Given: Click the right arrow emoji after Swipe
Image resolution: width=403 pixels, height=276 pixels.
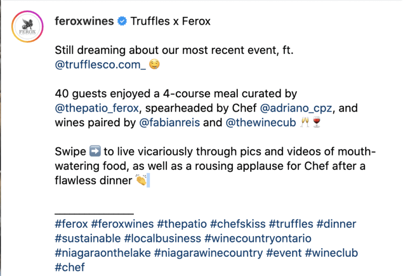Looking at the screenshot, I should 95,151.
